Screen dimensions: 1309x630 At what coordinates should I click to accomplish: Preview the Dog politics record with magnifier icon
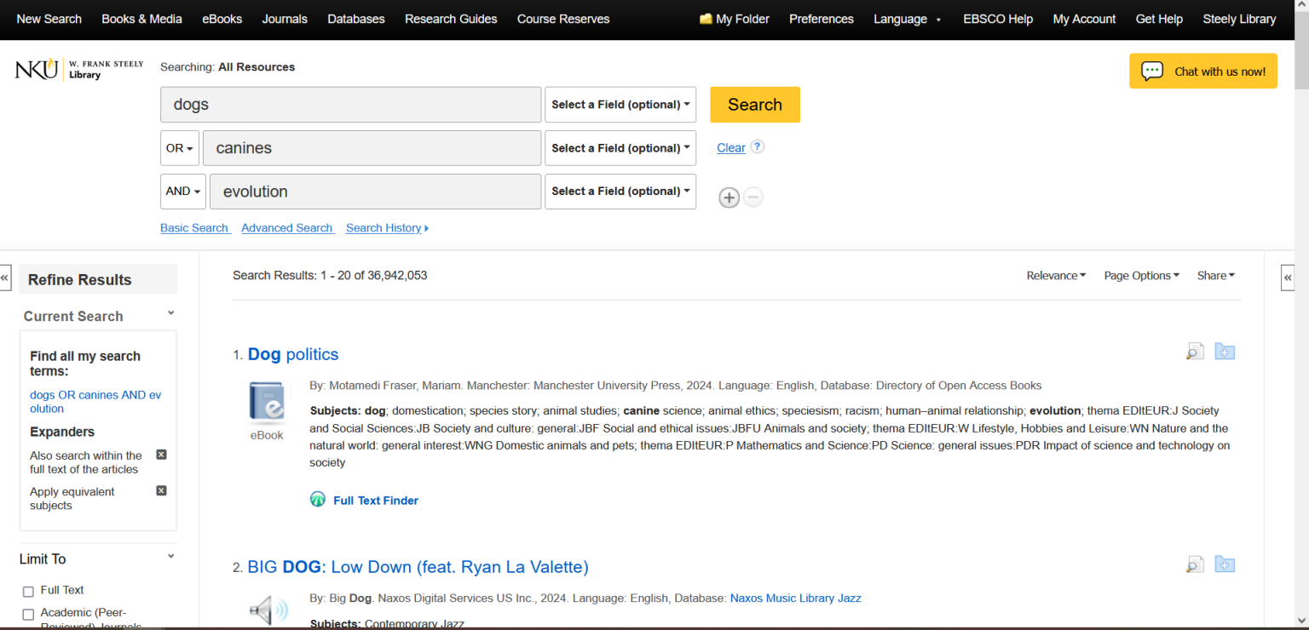pos(1195,352)
